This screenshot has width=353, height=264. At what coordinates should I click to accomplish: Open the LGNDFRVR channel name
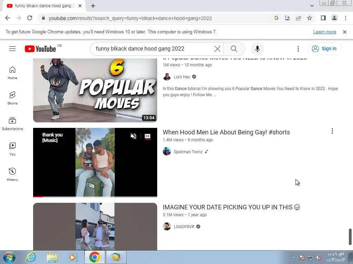[184, 227]
